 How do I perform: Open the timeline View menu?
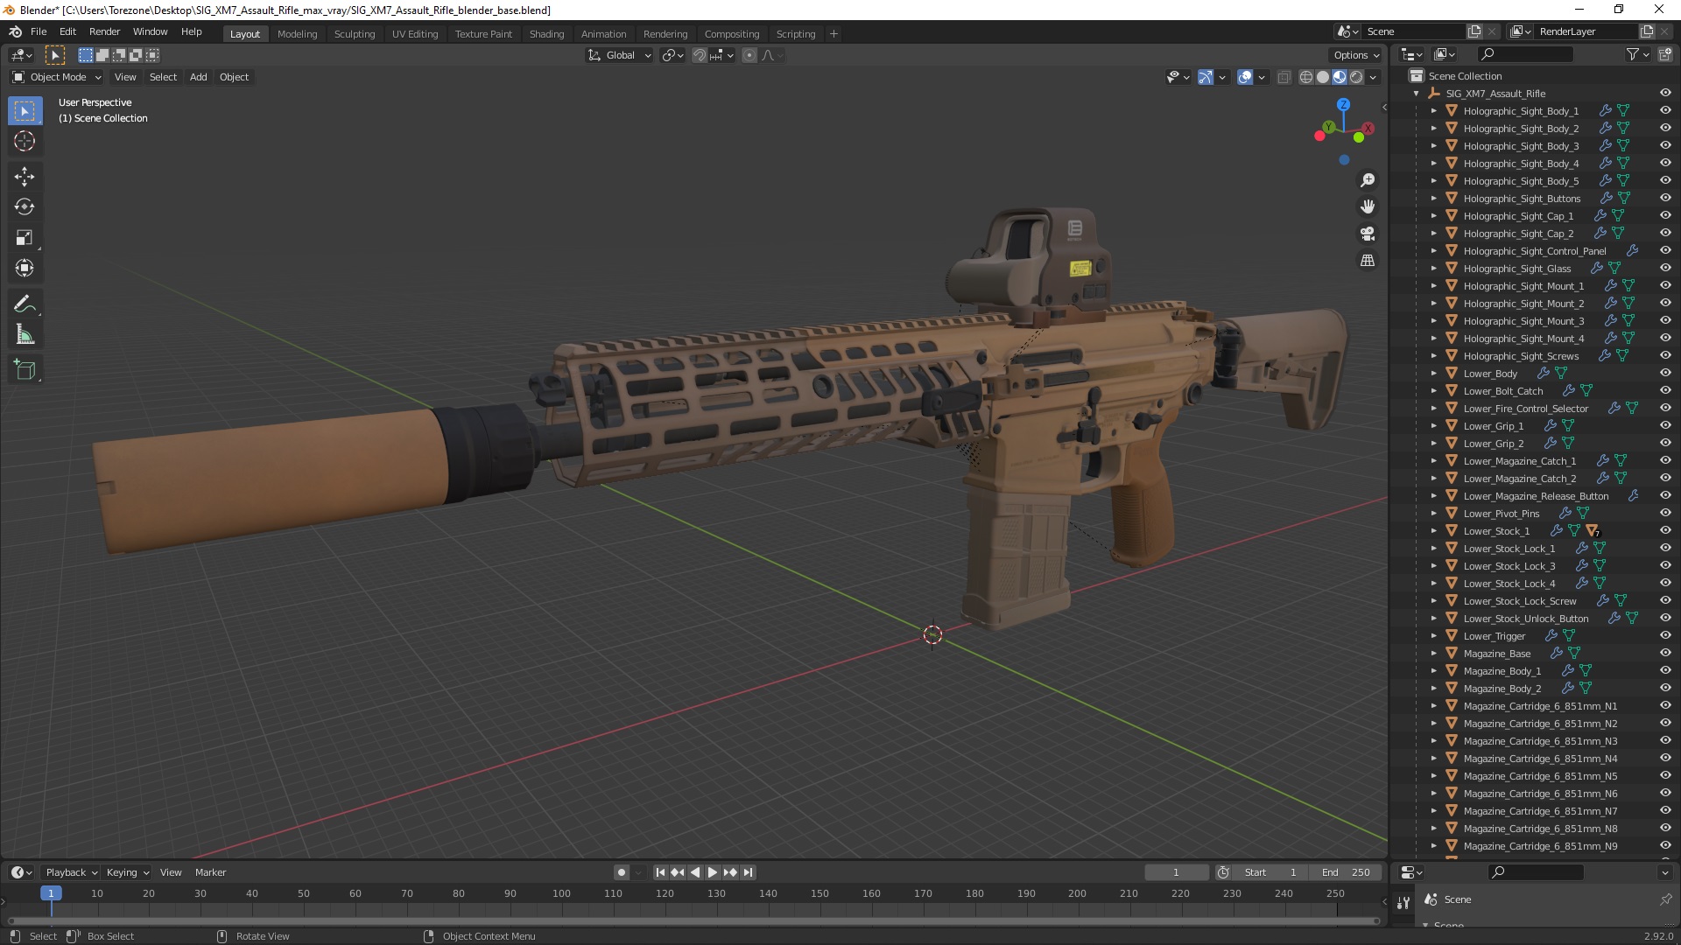pyautogui.click(x=171, y=872)
